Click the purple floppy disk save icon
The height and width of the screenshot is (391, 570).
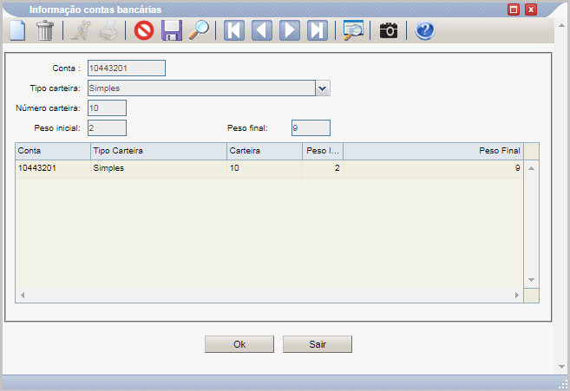[172, 30]
